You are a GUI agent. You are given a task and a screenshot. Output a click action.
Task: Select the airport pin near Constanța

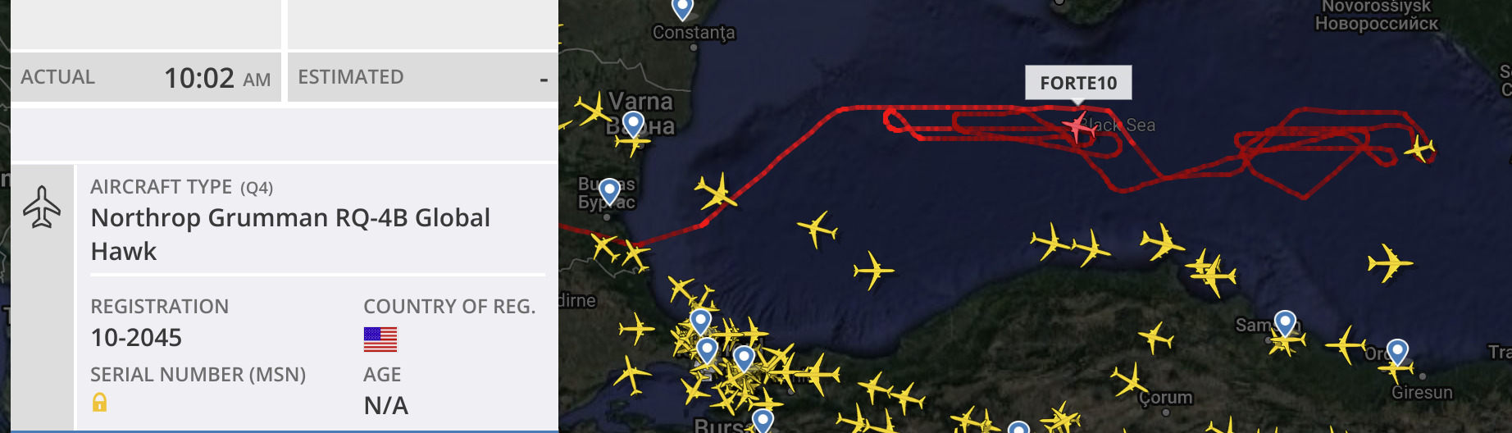[x=682, y=8]
